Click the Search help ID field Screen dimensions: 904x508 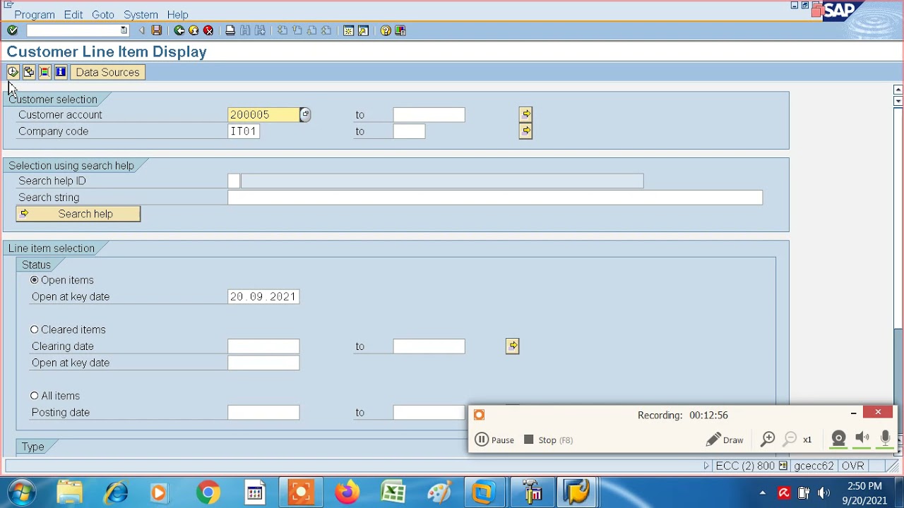tap(234, 181)
